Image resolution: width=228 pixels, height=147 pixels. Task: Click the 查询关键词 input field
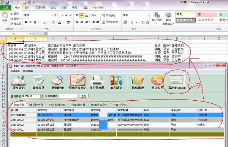68,96
